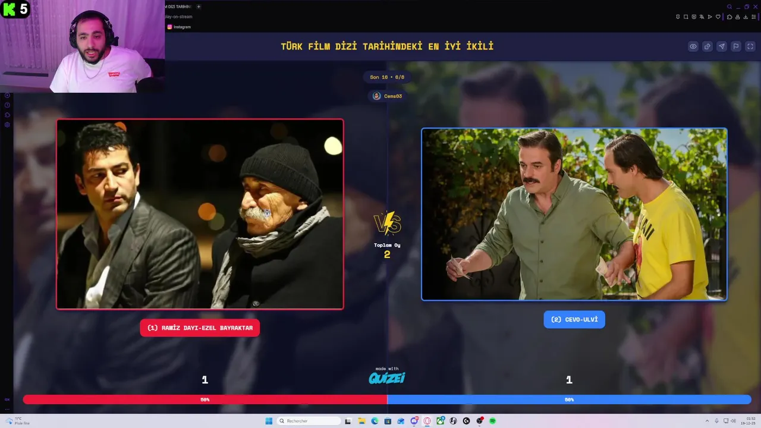761x428 pixels.
Task: Click the Ramiz Dayı and Ezel photo
Action: (200, 214)
